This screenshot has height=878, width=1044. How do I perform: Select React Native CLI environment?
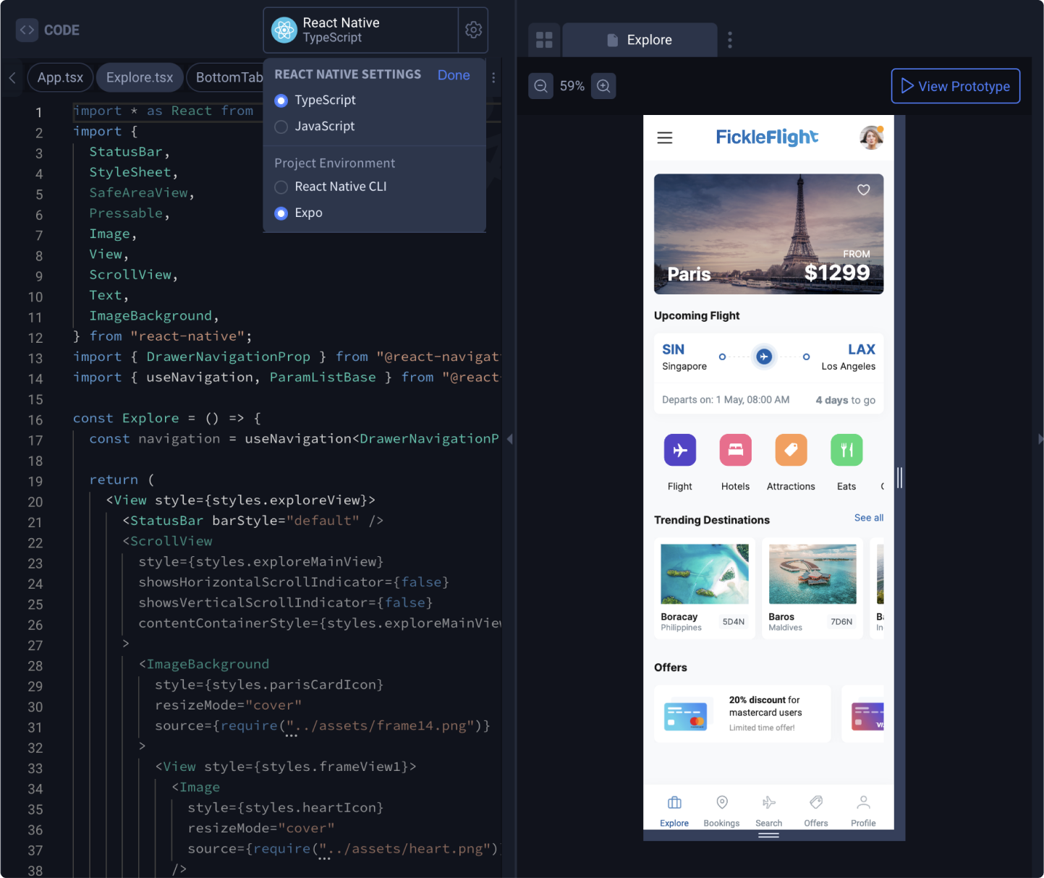click(x=281, y=187)
